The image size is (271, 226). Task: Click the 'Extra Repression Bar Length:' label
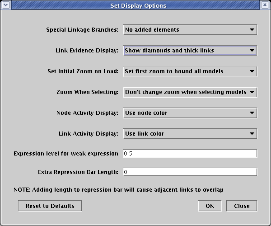click(78, 172)
